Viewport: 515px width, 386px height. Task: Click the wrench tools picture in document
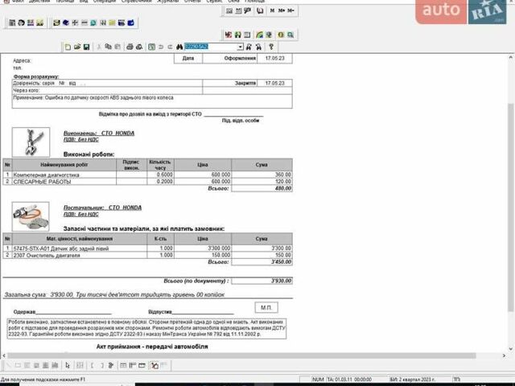click(x=31, y=142)
